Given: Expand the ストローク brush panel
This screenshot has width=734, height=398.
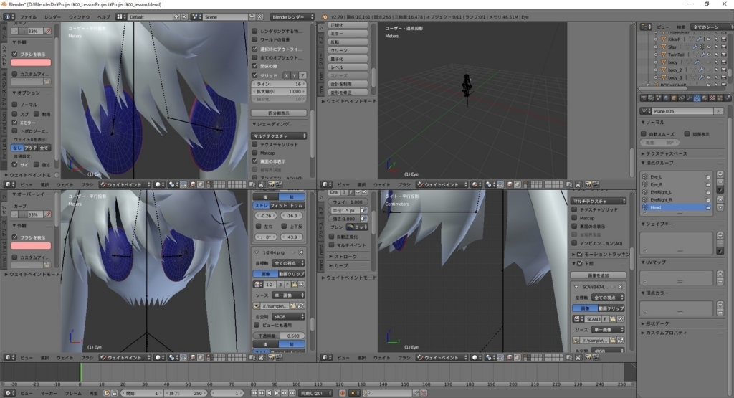Looking at the screenshot, I should 343,257.
